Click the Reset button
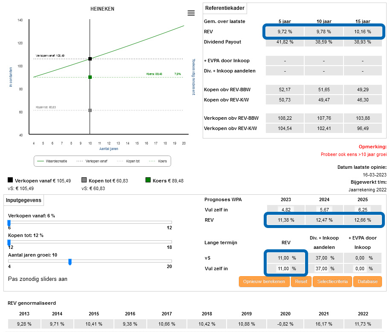 point(301,281)
